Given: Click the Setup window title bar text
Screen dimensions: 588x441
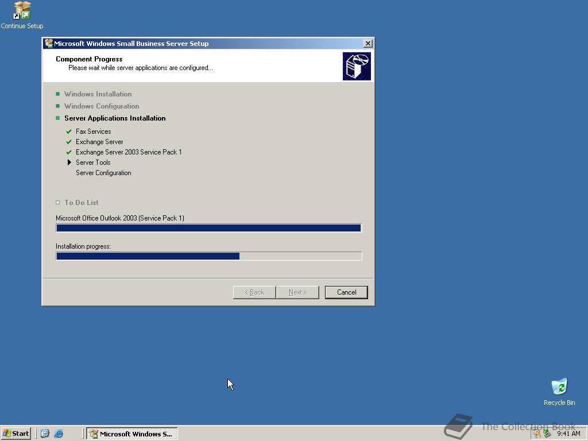Looking at the screenshot, I should 131,44.
